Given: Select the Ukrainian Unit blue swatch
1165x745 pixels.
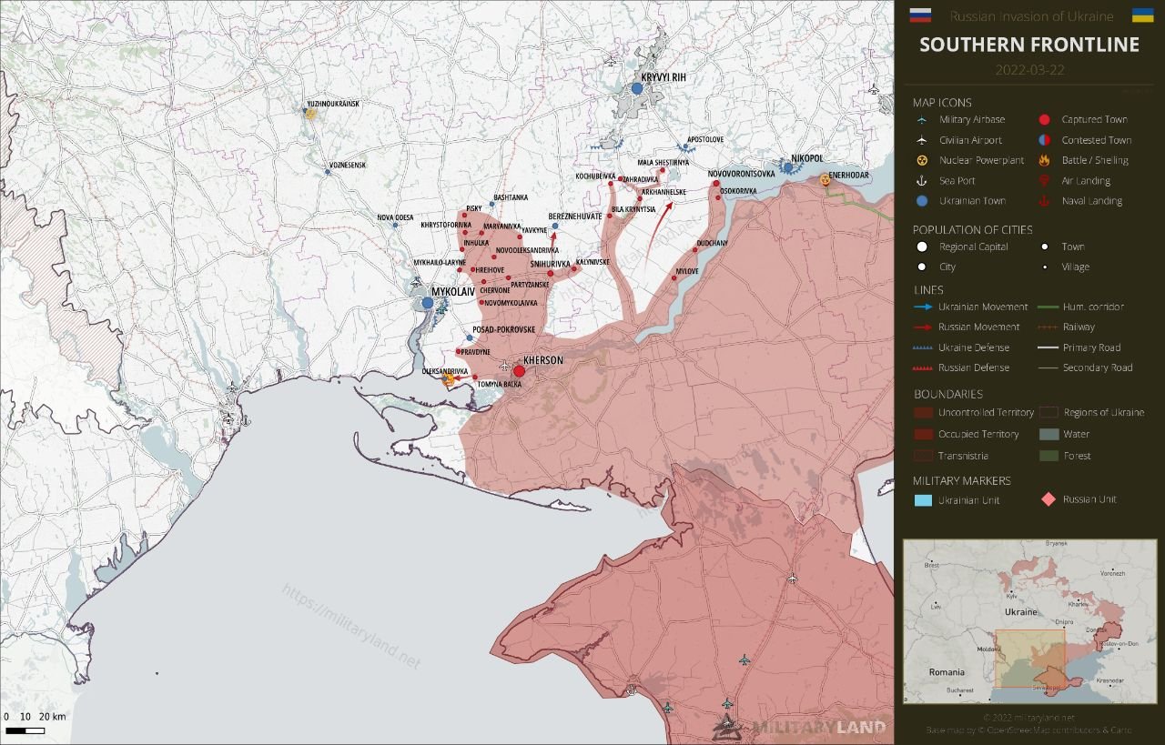Looking at the screenshot, I should pyautogui.click(x=923, y=500).
